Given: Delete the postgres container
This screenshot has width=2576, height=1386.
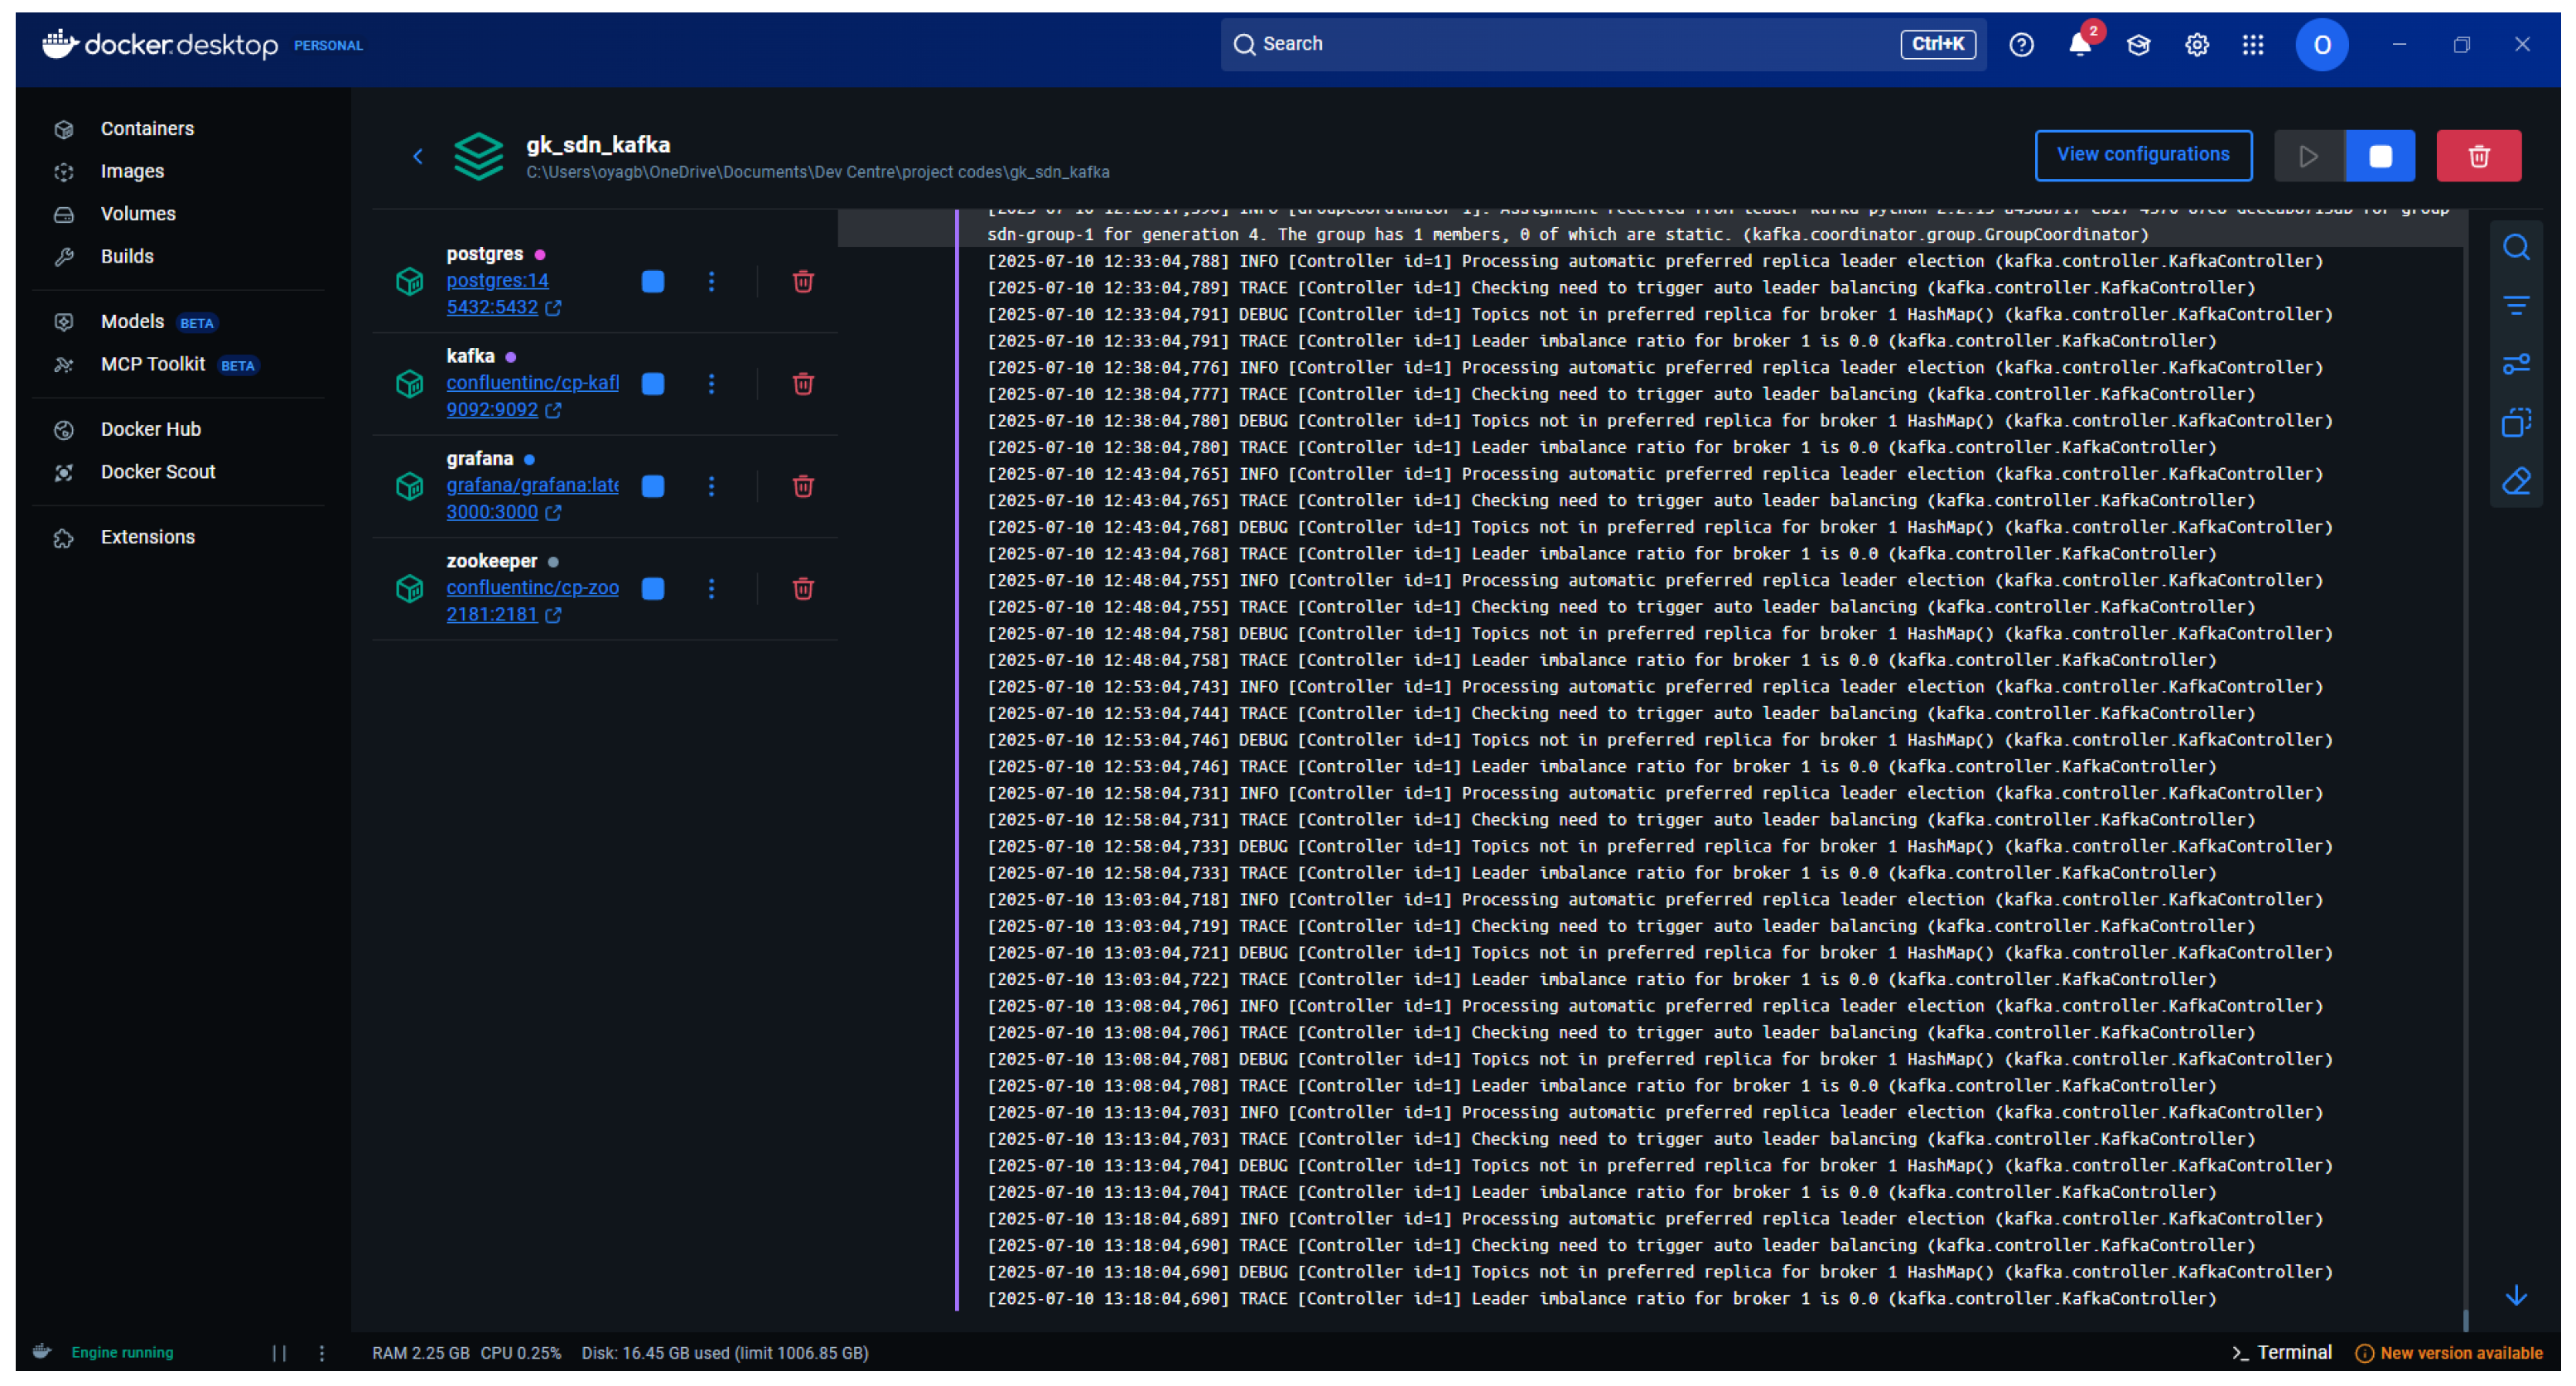Looking at the screenshot, I should [x=803, y=282].
